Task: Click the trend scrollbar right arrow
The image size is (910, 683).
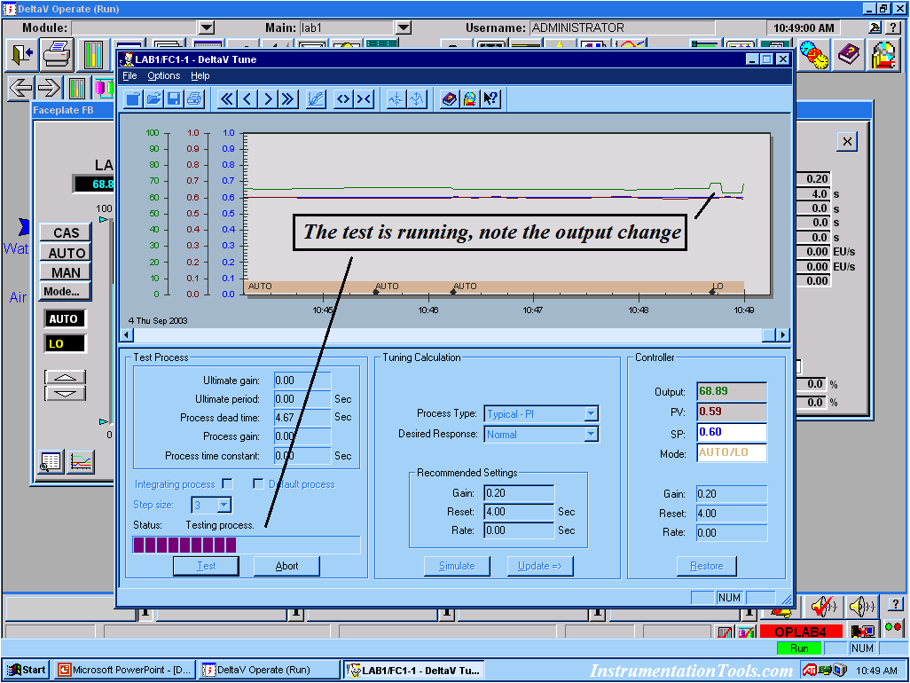Action: click(783, 334)
